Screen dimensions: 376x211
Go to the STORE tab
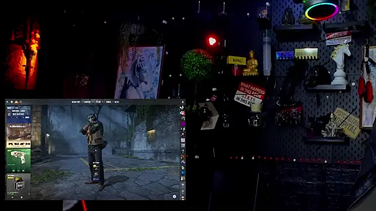click(x=108, y=102)
